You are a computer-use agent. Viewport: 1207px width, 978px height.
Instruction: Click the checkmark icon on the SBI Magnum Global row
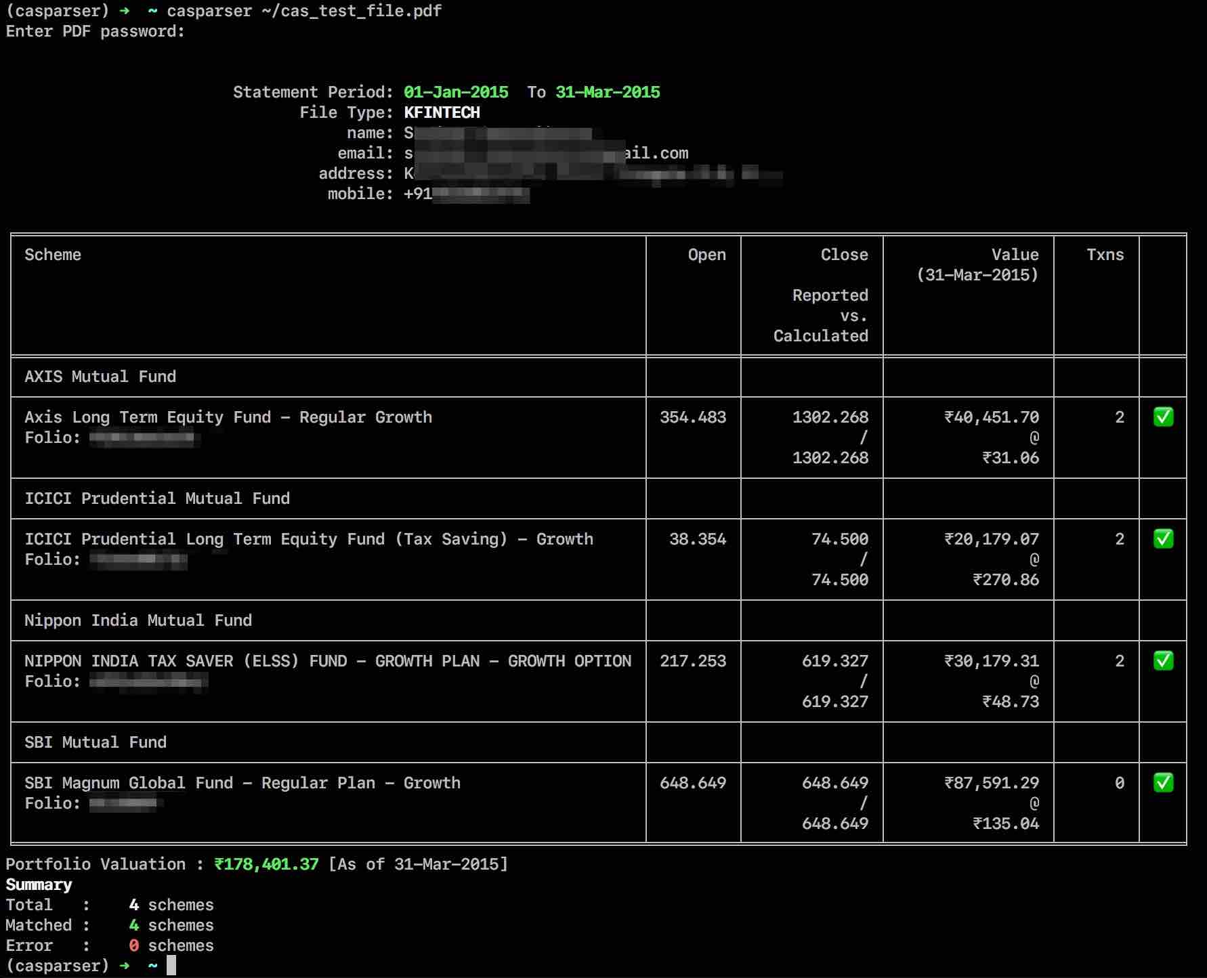coord(1163,783)
